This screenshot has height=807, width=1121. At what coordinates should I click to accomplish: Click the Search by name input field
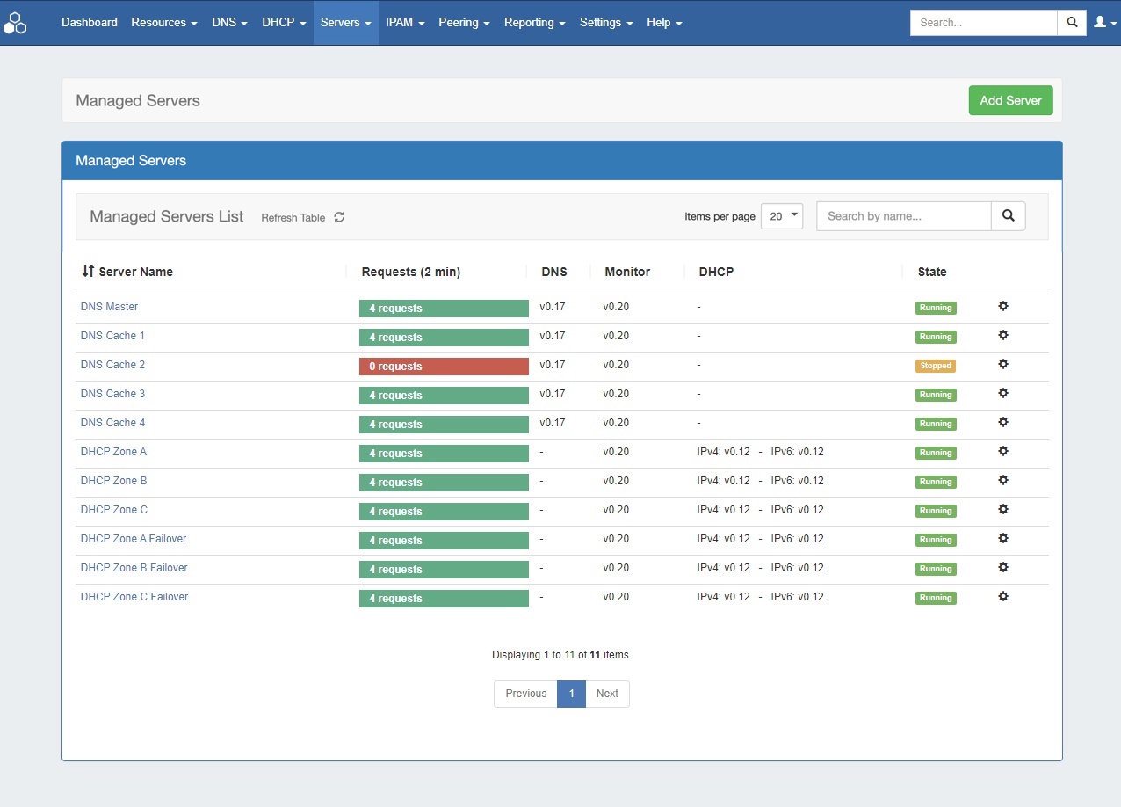click(903, 216)
